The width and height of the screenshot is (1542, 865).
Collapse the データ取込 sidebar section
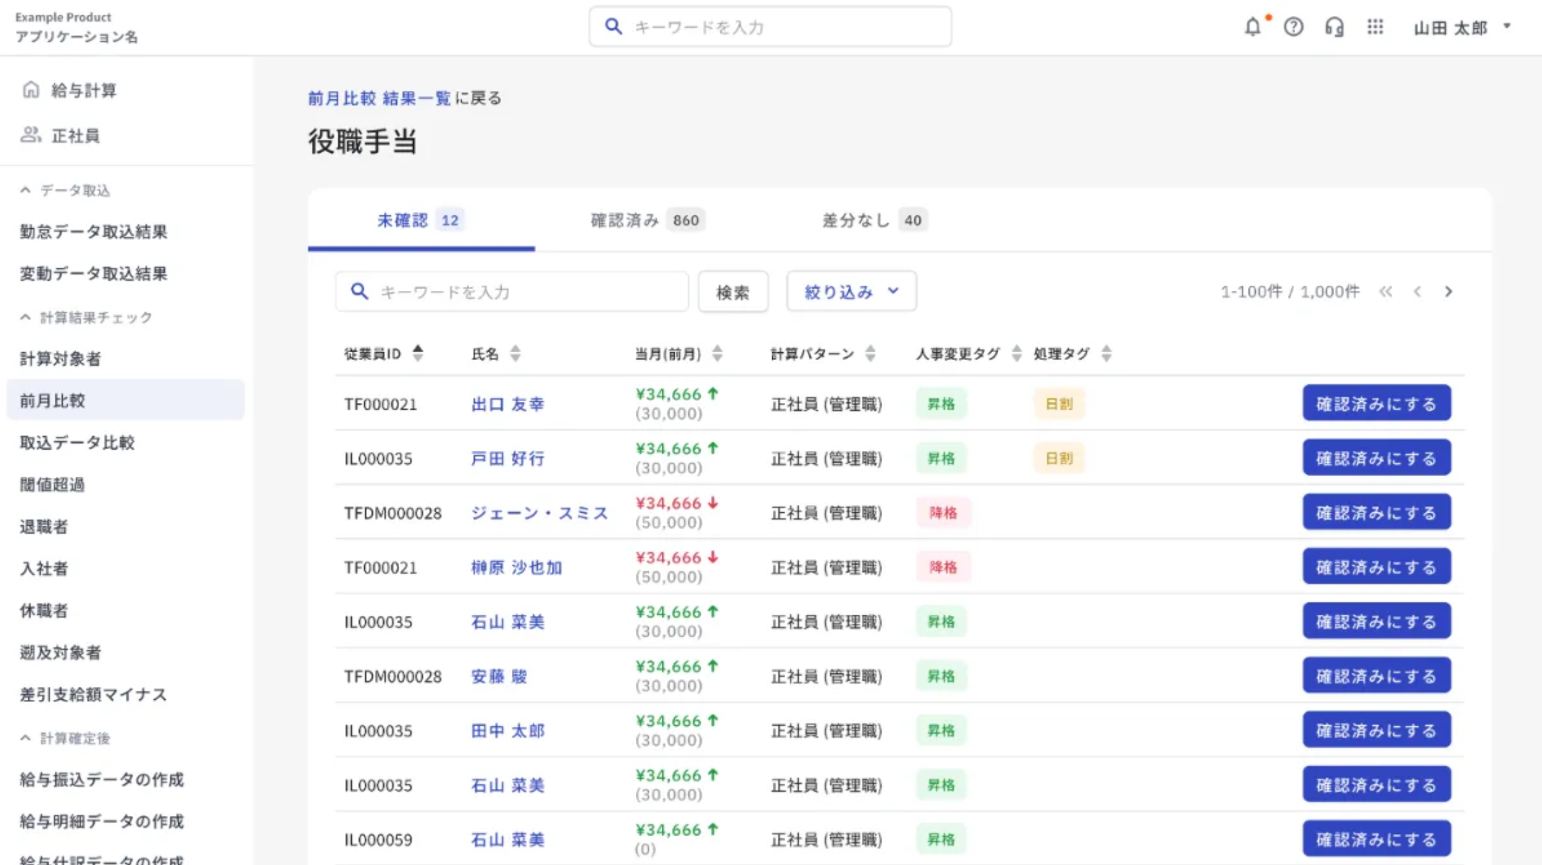pyautogui.click(x=25, y=191)
